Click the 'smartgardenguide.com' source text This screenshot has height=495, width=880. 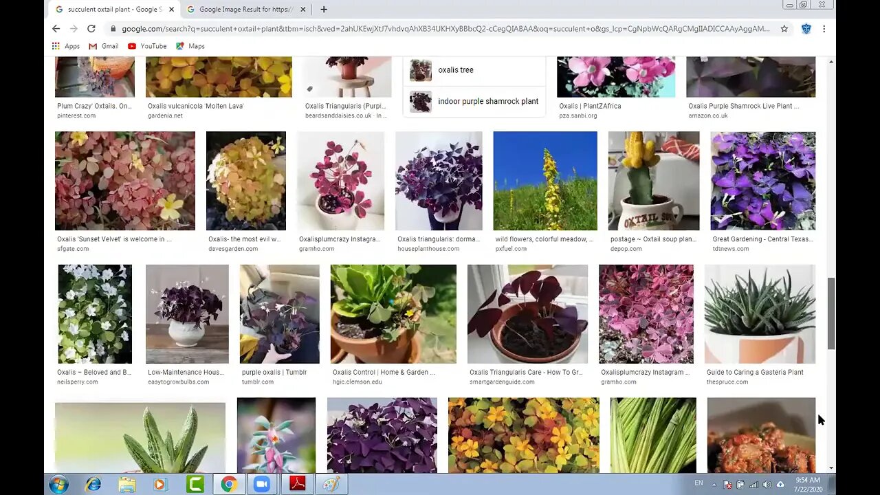tap(502, 382)
